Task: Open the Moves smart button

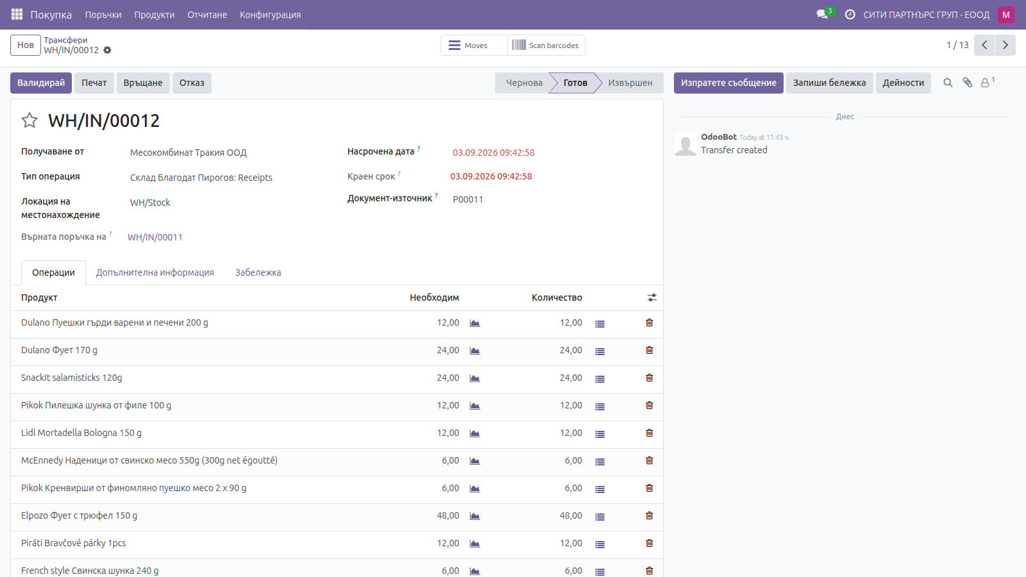Action: (x=474, y=45)
